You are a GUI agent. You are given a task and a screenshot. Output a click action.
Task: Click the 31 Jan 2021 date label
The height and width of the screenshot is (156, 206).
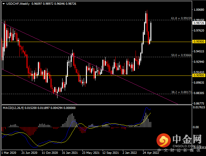click(70, 153)
